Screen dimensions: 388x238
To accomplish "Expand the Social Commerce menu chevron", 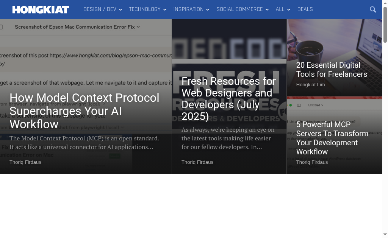I will tap(267, 9).
